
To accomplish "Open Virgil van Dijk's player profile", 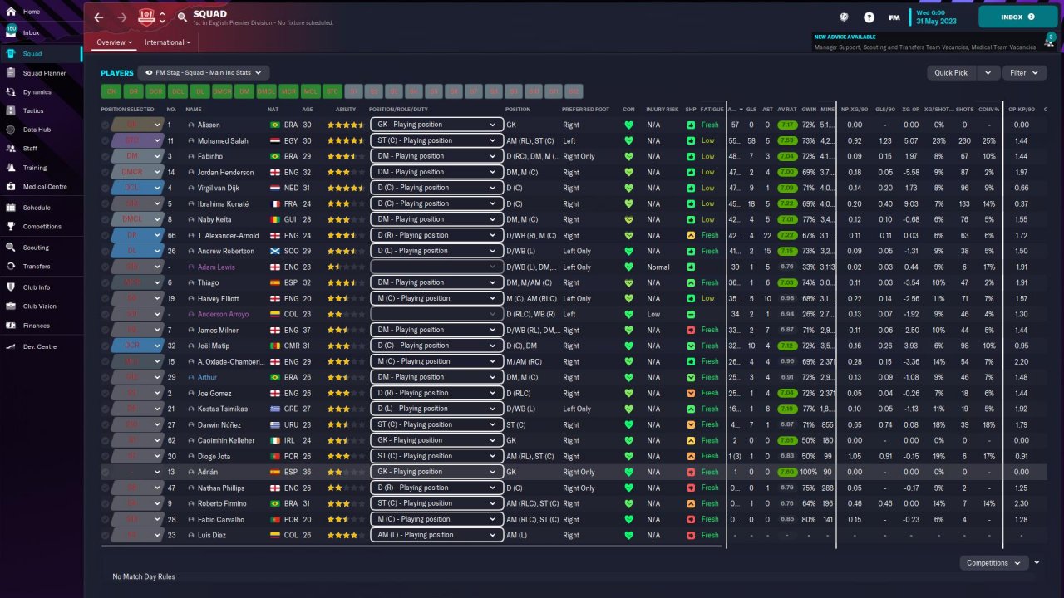I will tap(220, 188).
